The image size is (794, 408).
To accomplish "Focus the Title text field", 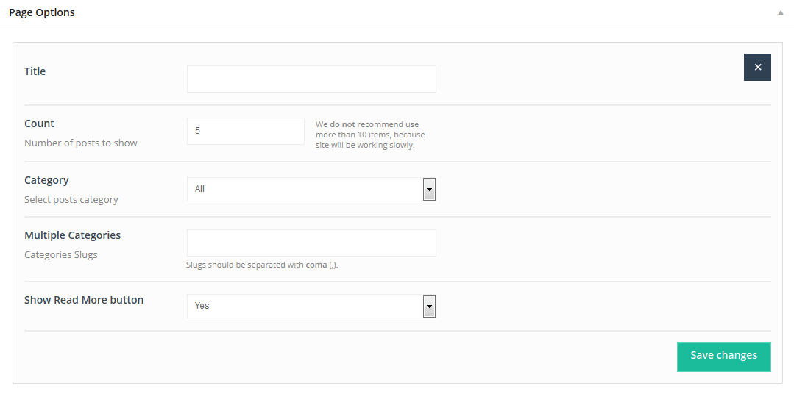I will pos(311,79).
